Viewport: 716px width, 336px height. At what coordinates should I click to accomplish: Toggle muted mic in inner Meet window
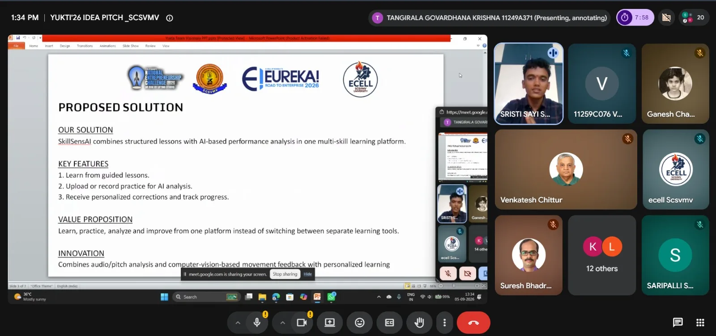(448, 273)
